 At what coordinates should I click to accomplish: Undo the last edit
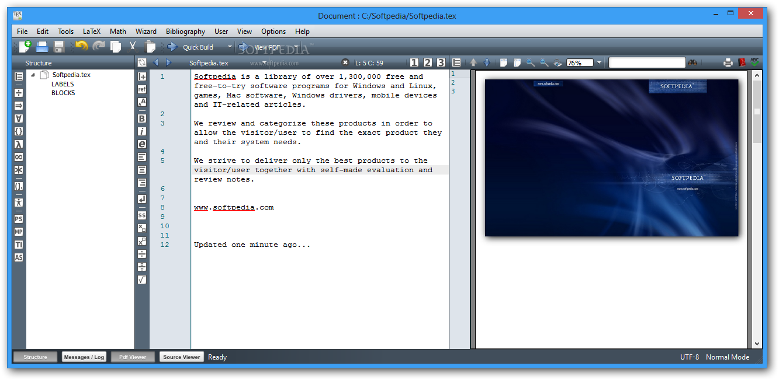82,46
